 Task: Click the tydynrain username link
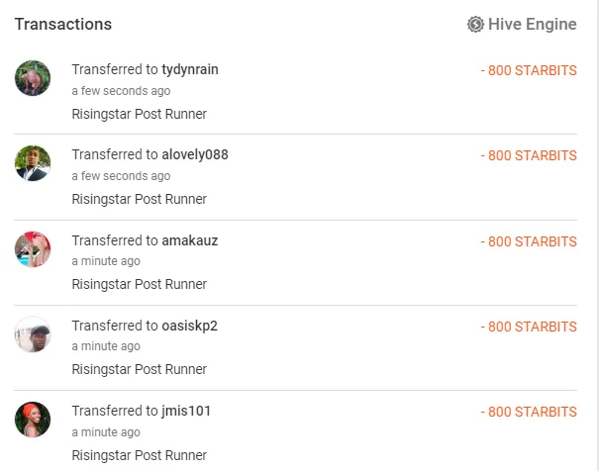click(x=189, y=69)
